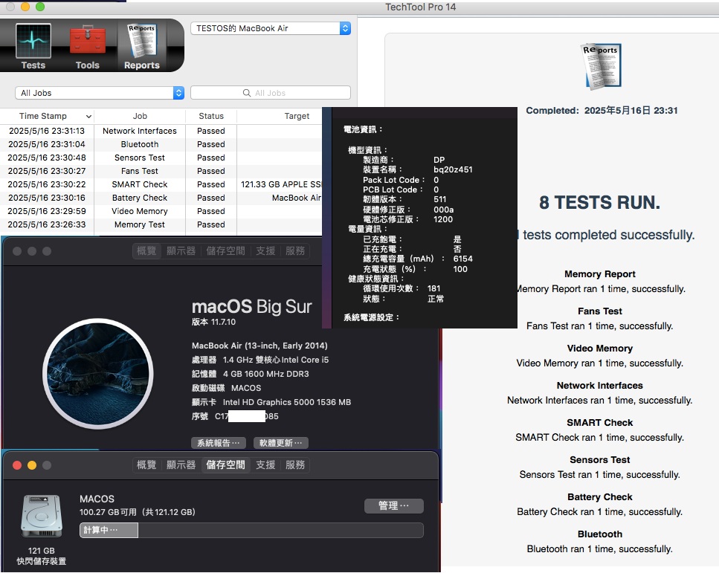The height and width of the screenshot is (573, 719).
Task: Click the cycle count value 181
Action: click(x=433, y=289)
